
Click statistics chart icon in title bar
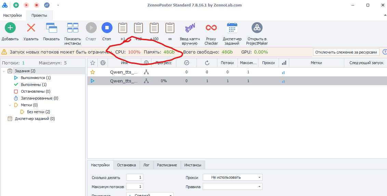point(46,5)
